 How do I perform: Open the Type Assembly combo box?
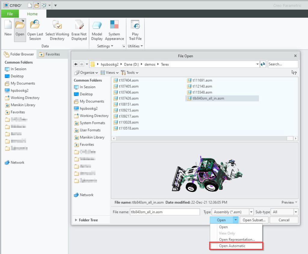click(232, 212)
